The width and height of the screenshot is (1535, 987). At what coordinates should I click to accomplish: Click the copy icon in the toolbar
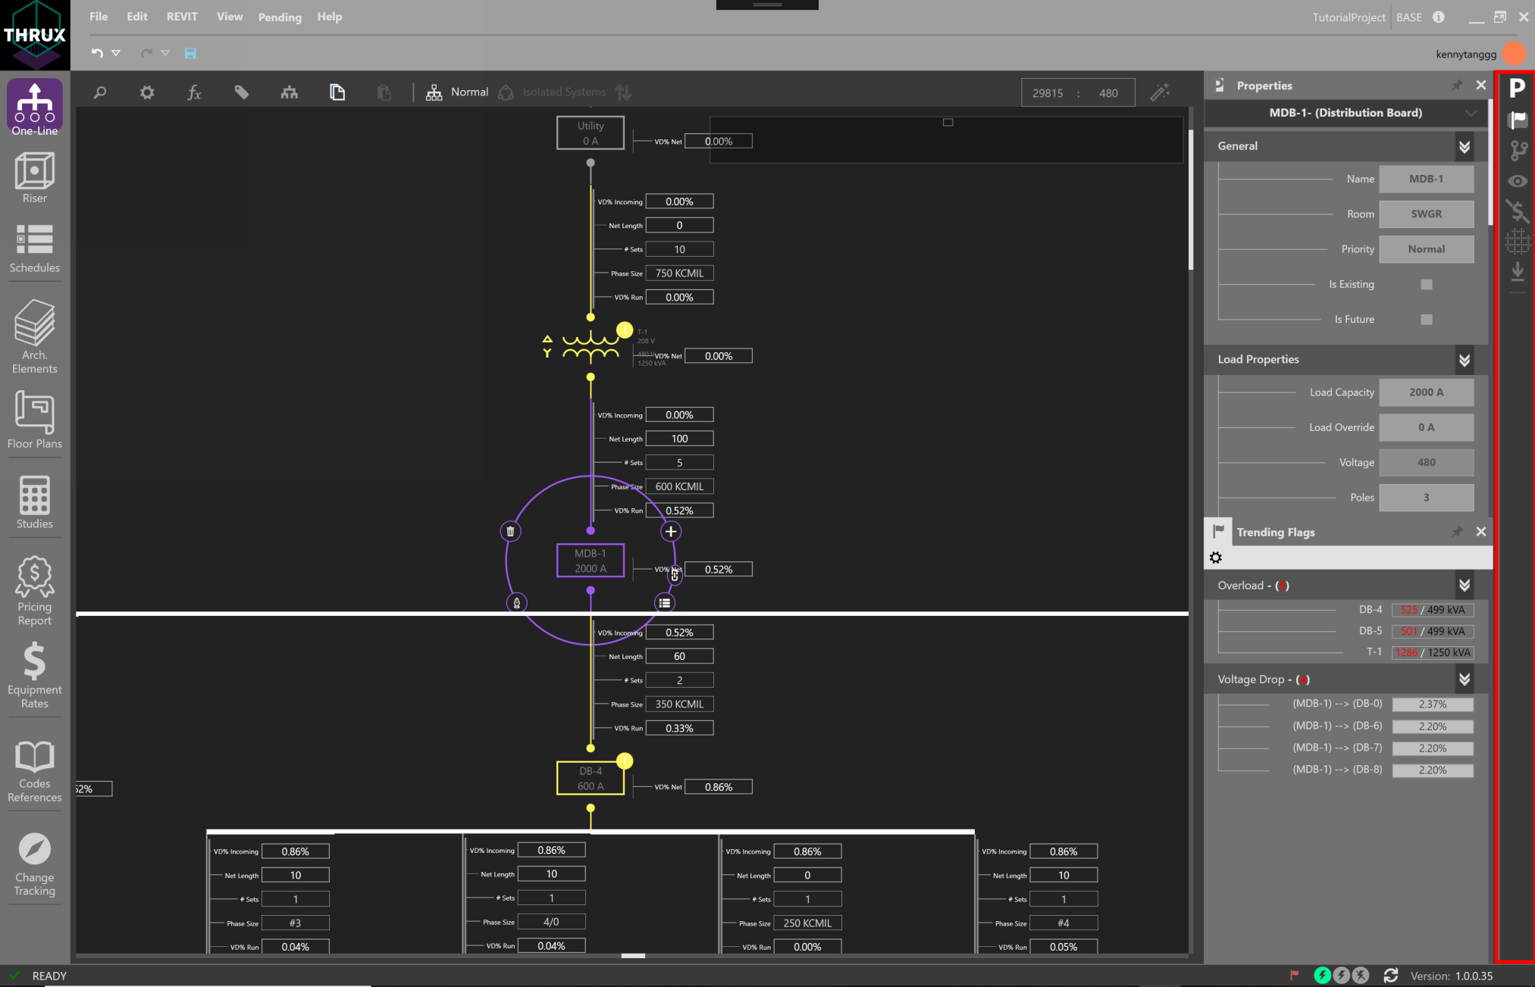[337, 92]
